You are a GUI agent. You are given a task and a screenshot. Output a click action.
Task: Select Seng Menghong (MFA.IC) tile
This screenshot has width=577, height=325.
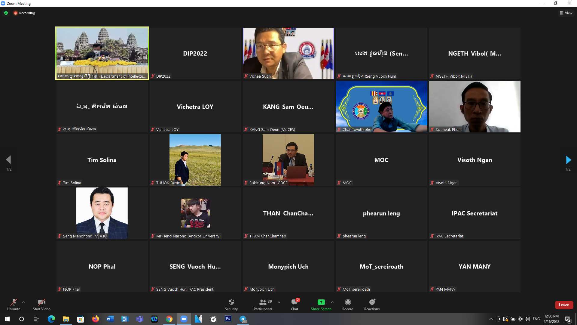102,213
